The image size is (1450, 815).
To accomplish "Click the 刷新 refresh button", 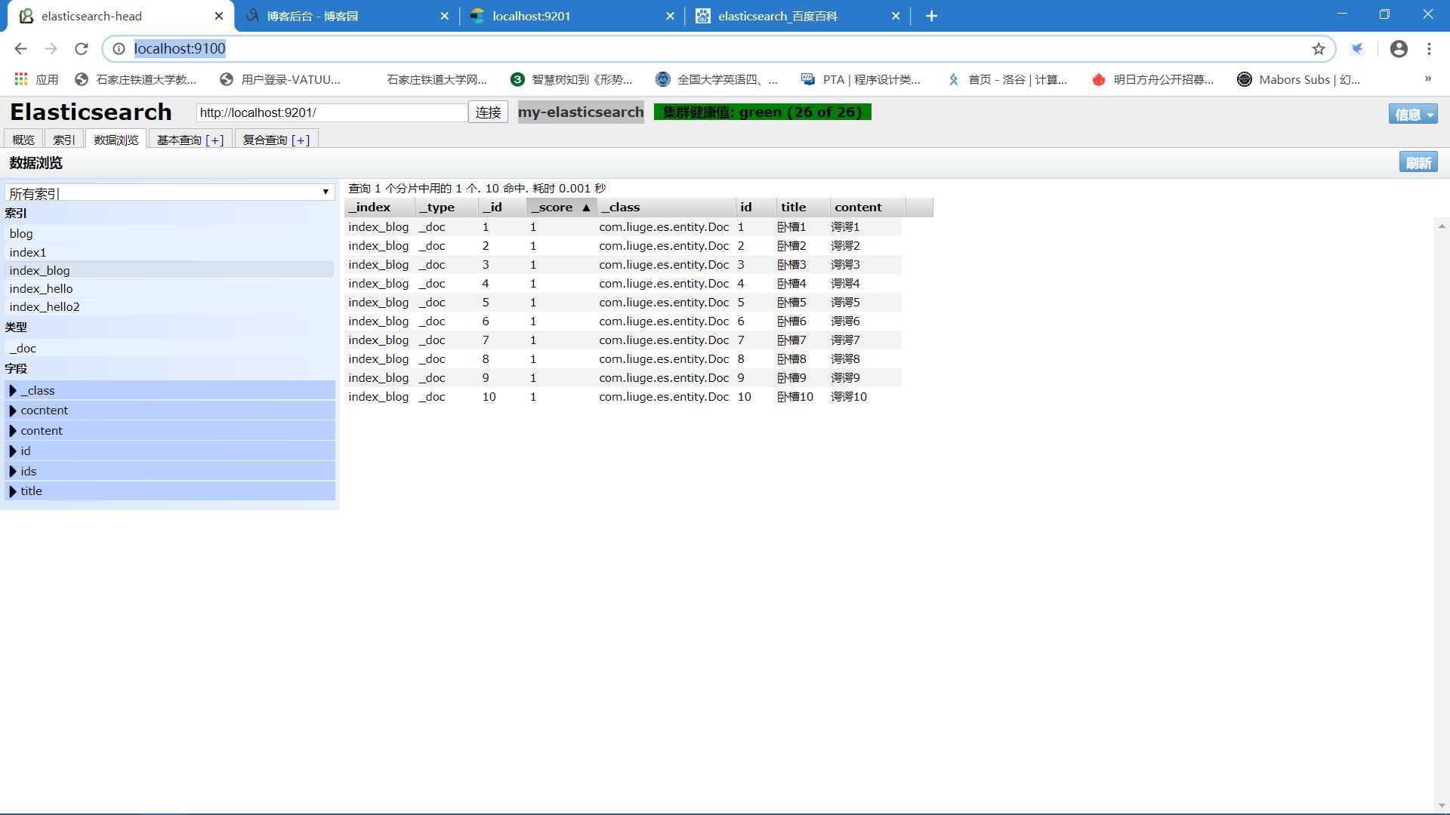I will click(x=1418, y=163).
